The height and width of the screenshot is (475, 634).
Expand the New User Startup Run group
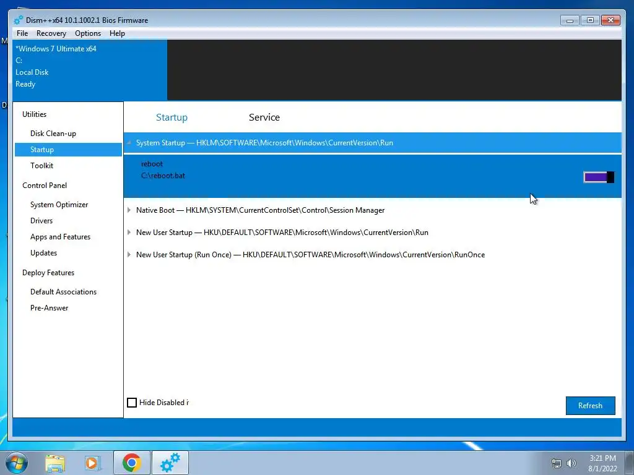[x=129, y=233]
